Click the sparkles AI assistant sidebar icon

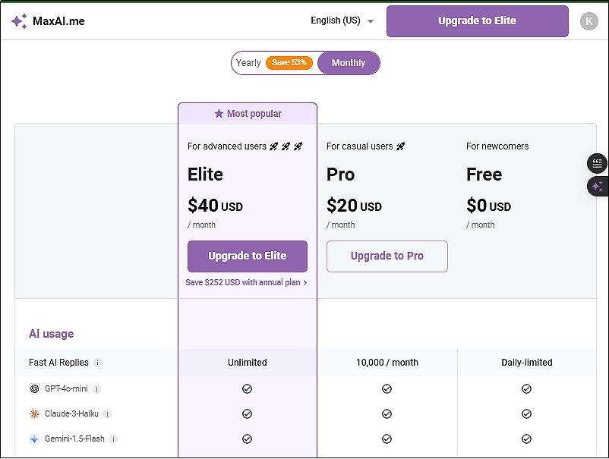(x=597, y=186)
